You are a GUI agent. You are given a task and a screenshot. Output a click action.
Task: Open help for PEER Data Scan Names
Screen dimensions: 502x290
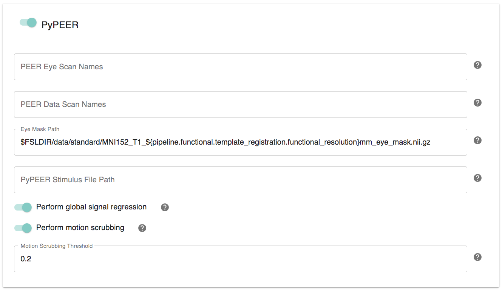[x=477, y=102]
